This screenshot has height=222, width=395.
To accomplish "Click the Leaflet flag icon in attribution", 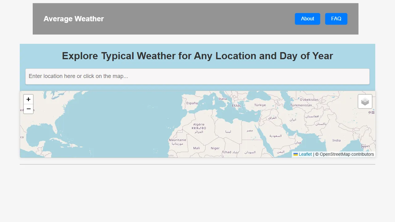I will pyautogui.click(x=295, y=154).
